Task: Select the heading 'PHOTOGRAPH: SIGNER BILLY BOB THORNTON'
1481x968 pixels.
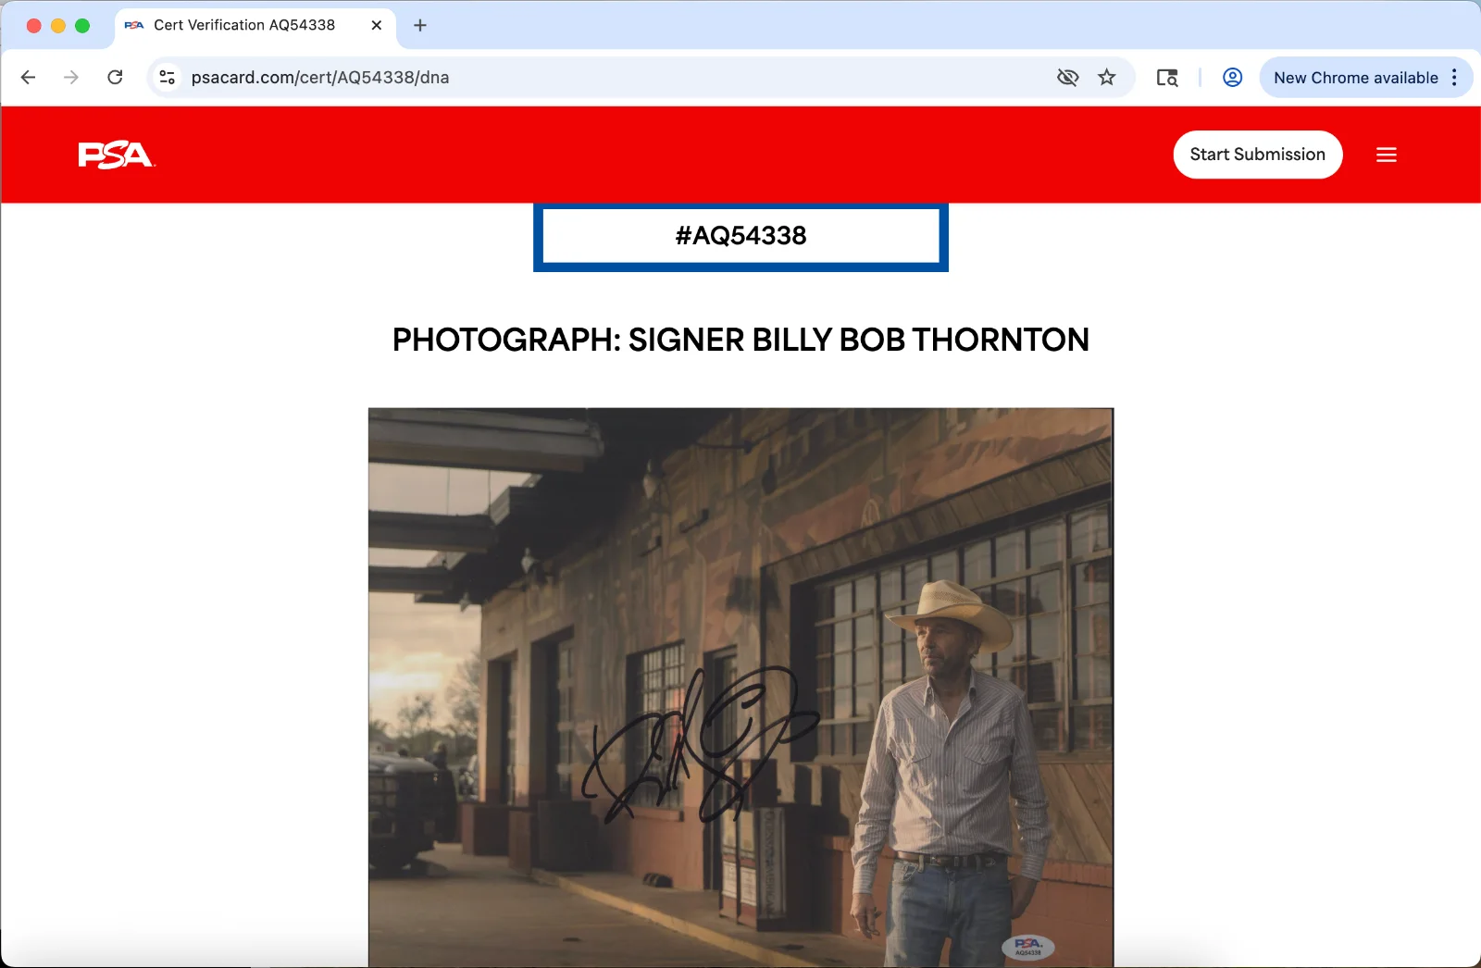Action: [x=740, y=340]
